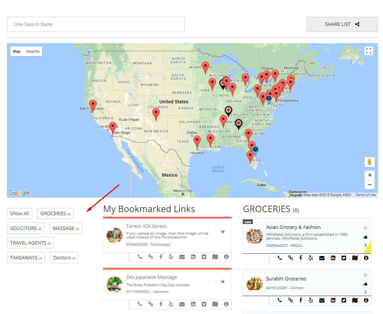Image resolution: width=383 pixels, height=314 pixels.
Task: Click the info icon under Zen Japanese Massage
Action: click(226, 304)
